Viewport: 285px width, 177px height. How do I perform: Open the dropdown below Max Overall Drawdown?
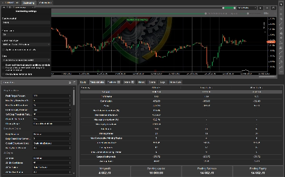coord(52,110)
